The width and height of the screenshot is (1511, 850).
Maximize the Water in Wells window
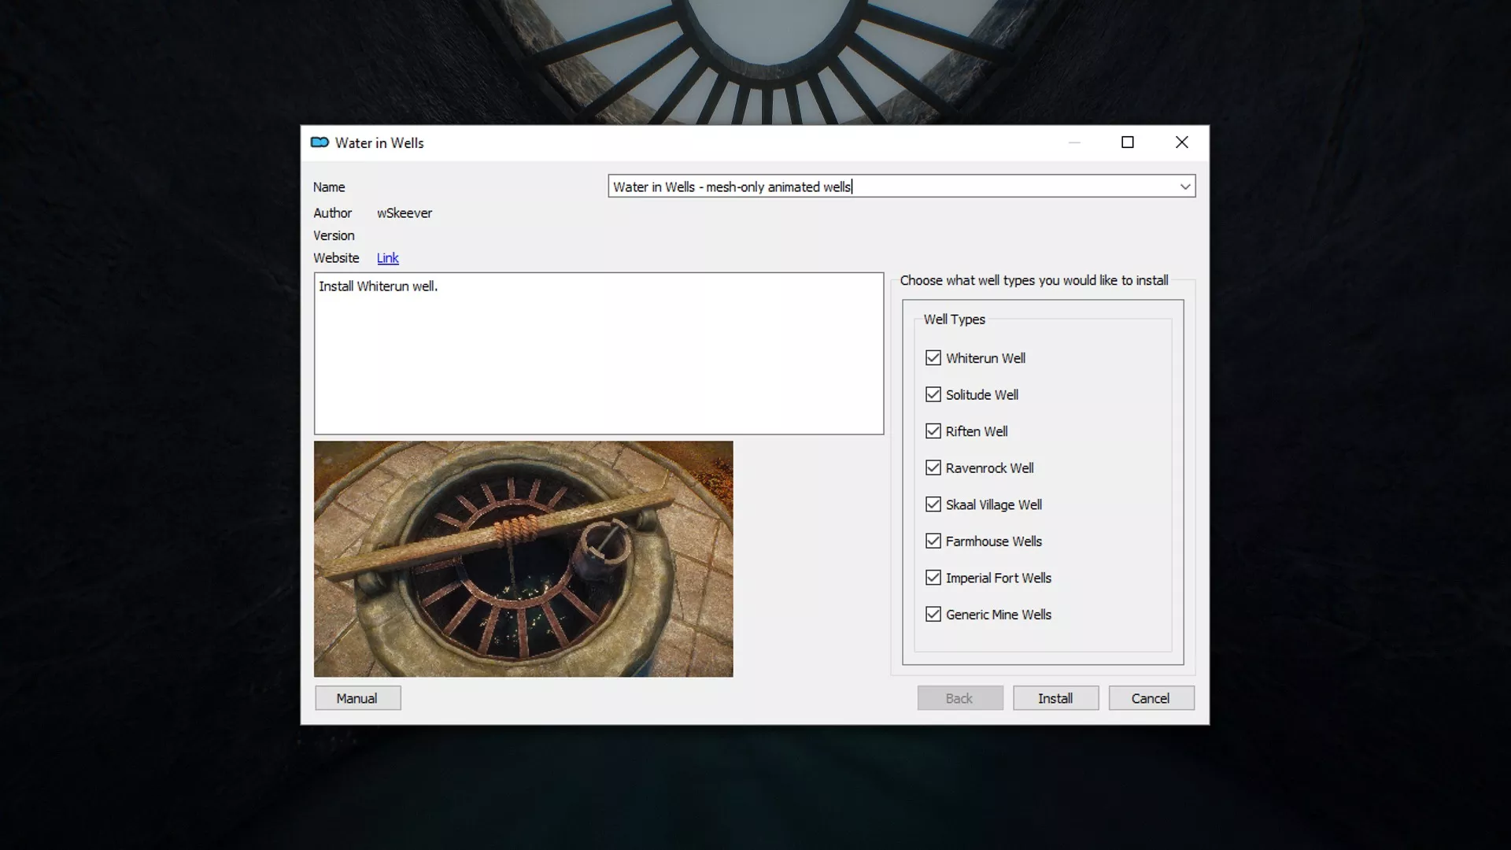point(1128,142)
